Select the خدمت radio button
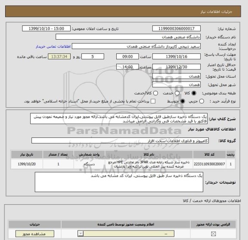 click(177, 93)
